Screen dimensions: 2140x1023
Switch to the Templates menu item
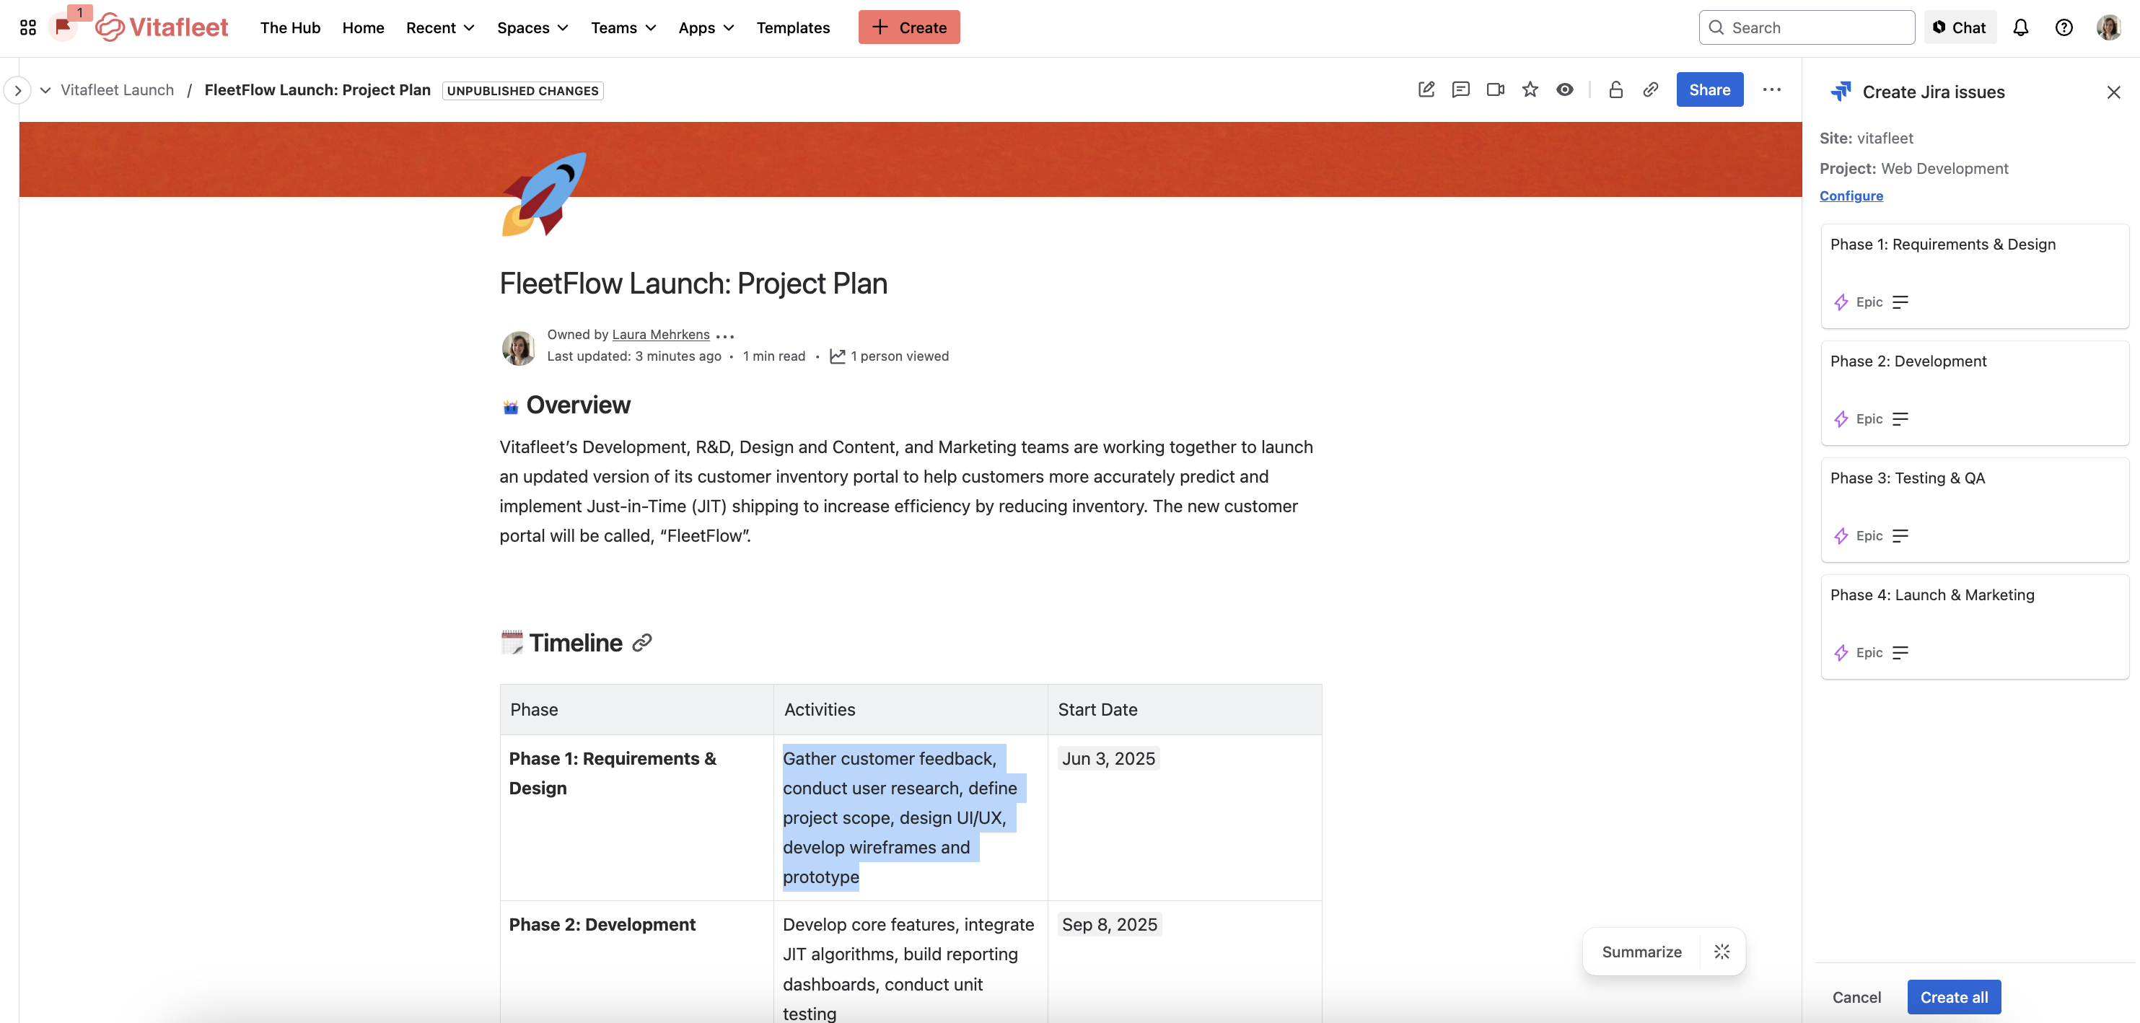pos(792,27)
